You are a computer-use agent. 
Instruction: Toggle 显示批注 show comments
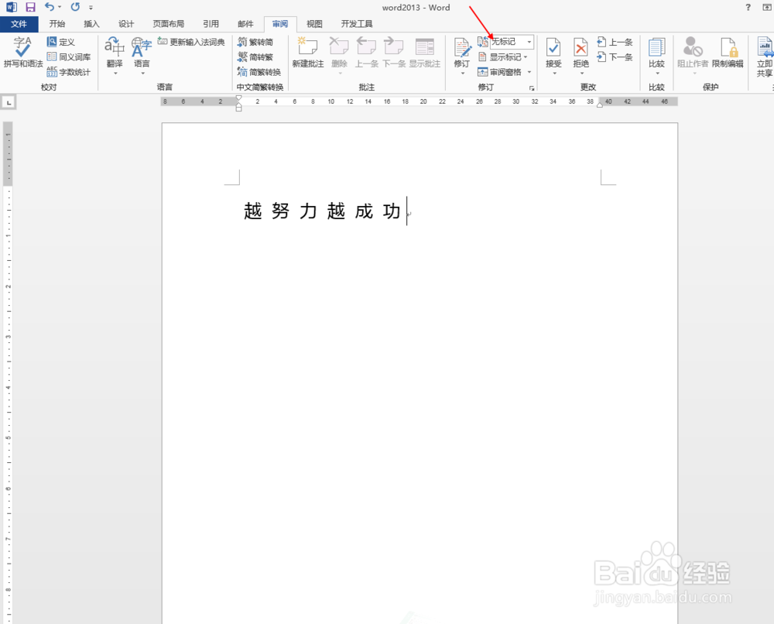pos(424,53)
